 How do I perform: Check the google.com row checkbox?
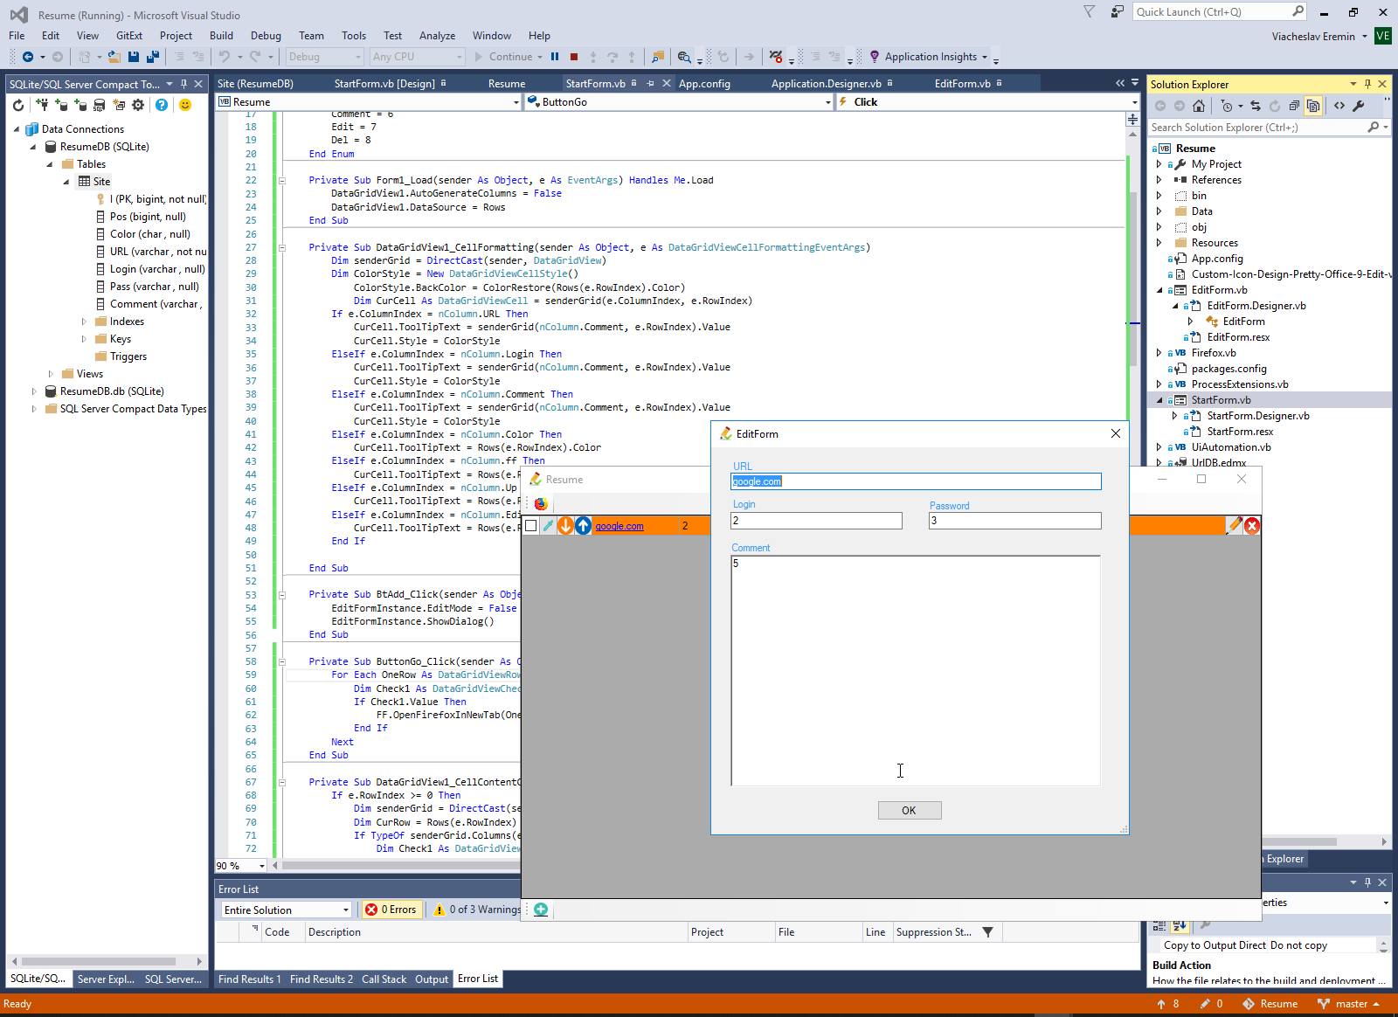coord(530,525)
